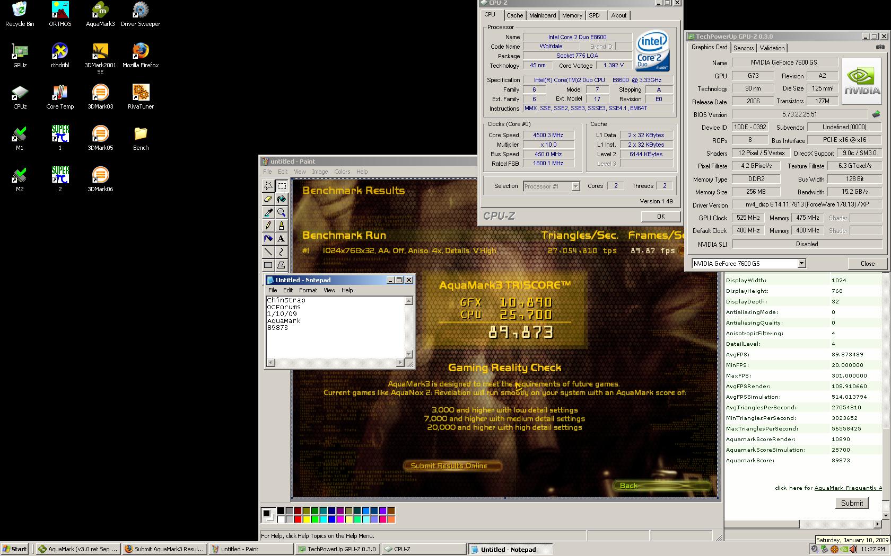Open RivaTuner desktop shortcut
Screen dimensions: 891x556
coord(141,97)
